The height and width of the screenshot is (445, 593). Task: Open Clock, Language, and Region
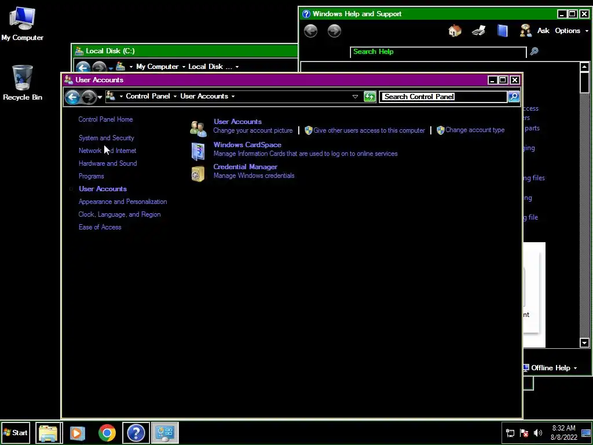pos(119,214)
